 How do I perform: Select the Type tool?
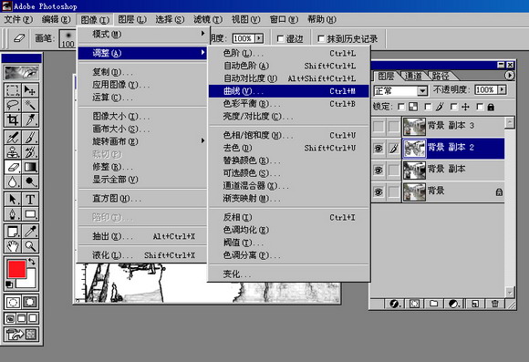click(x=30, y=199)
